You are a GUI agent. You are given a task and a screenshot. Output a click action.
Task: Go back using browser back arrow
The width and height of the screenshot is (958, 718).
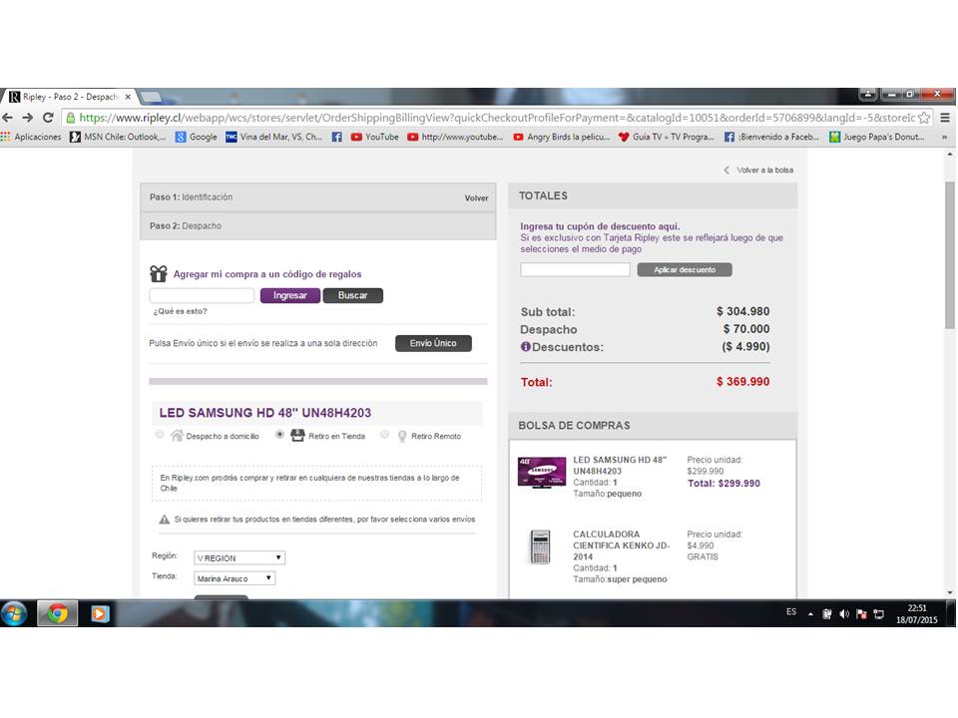7,118
